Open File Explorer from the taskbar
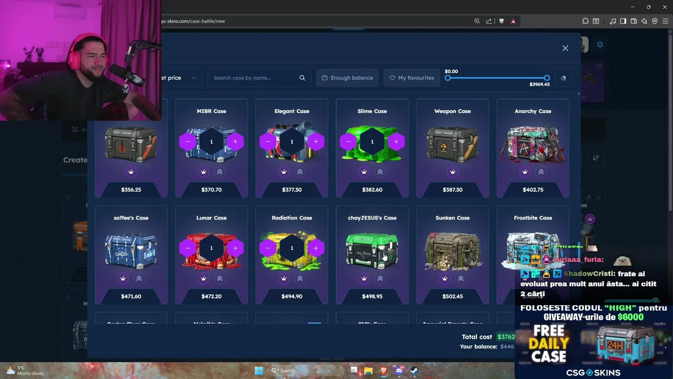 click(369, 371)
